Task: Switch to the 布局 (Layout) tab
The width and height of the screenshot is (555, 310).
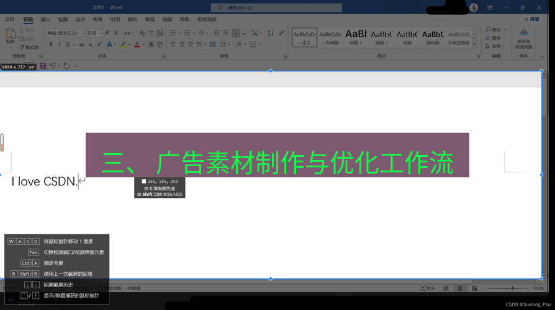Action: coord(97,19)
